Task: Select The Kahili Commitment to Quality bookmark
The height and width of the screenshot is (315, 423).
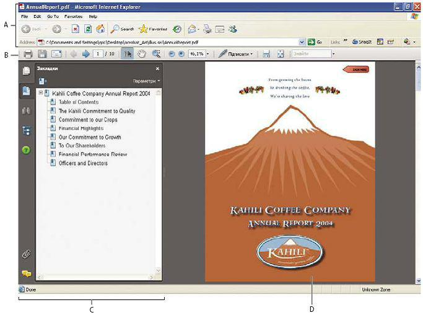Action: 97,111
